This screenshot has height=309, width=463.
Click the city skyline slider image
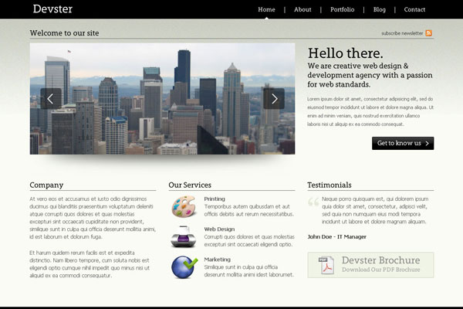(162, 98)
